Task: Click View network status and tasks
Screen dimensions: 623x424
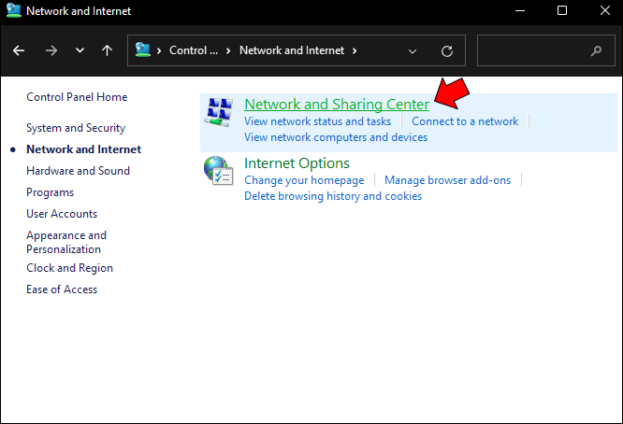Action: pyautogui.click(x=317, y=121)
